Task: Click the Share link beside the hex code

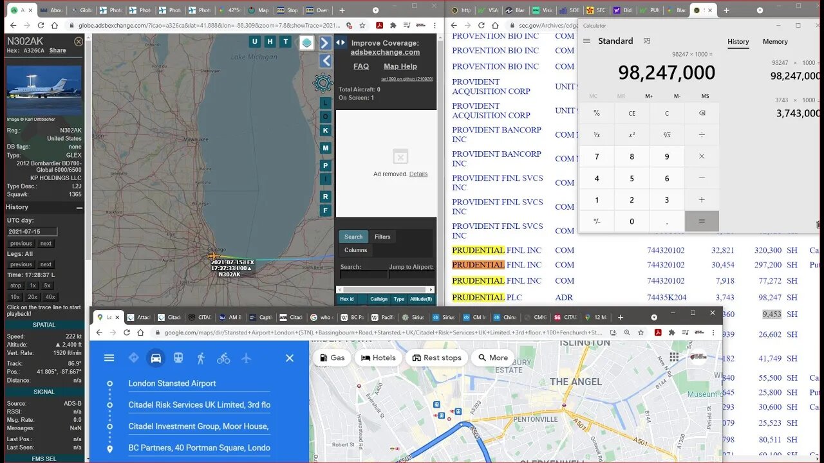Action: (57, 51)
